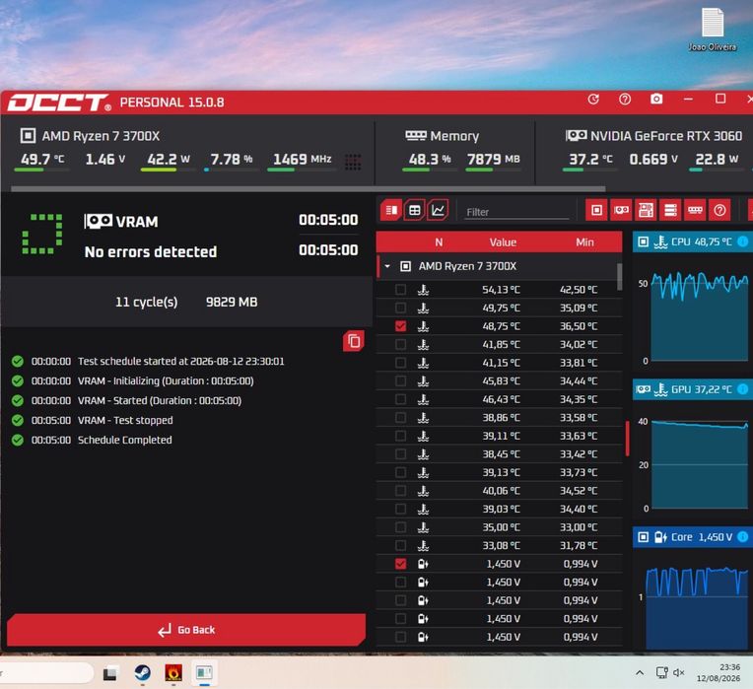Tick the checkbox for the 45,83 °C sensor
This screenshot has height=689, width=753.
400,380
